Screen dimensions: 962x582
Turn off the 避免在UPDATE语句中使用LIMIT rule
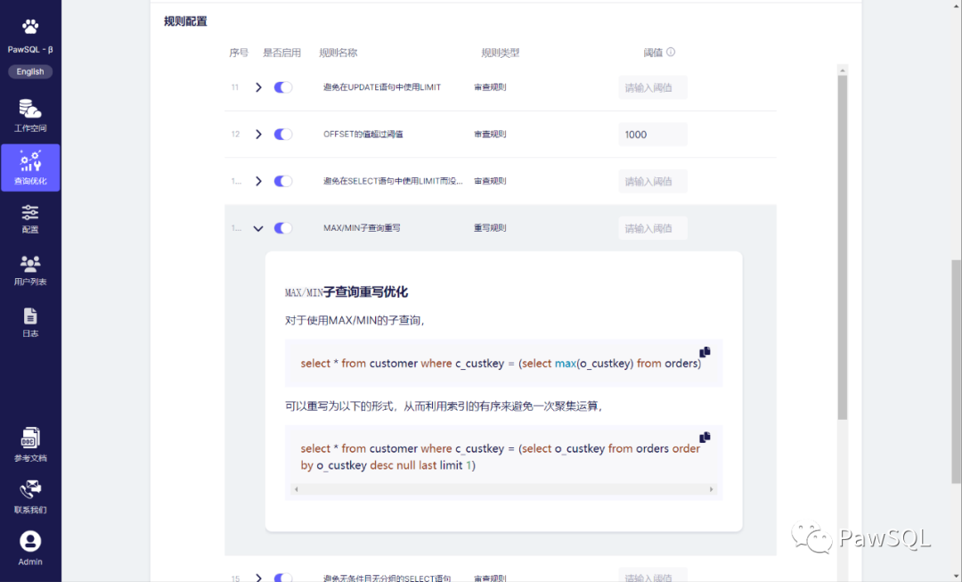pyautogui.click(x=283, y=86)
